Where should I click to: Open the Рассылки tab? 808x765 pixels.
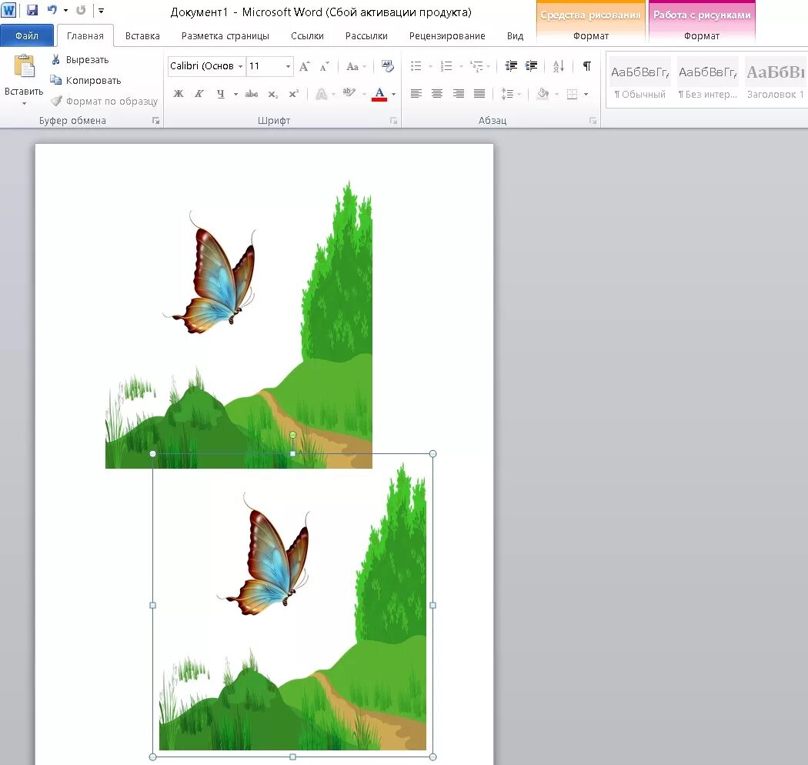(366, 35)
